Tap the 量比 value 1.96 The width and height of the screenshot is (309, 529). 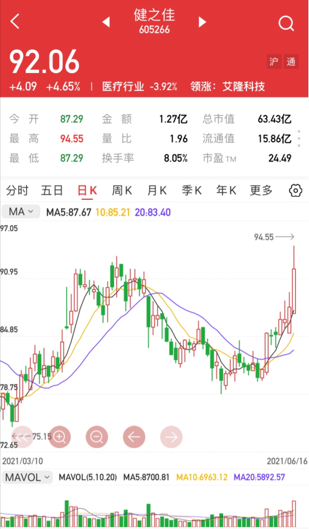pyautogui.click(x=179, y=138)
